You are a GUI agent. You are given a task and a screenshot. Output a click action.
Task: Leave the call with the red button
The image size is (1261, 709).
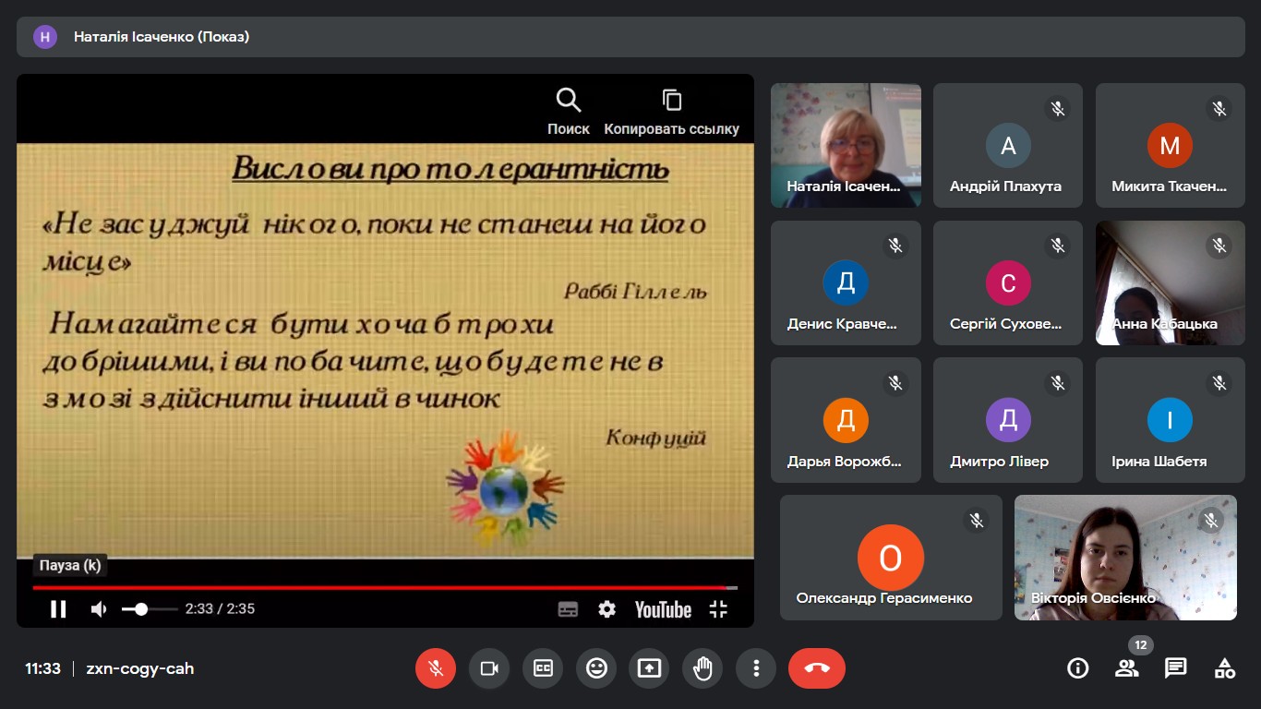pos(816,668)
